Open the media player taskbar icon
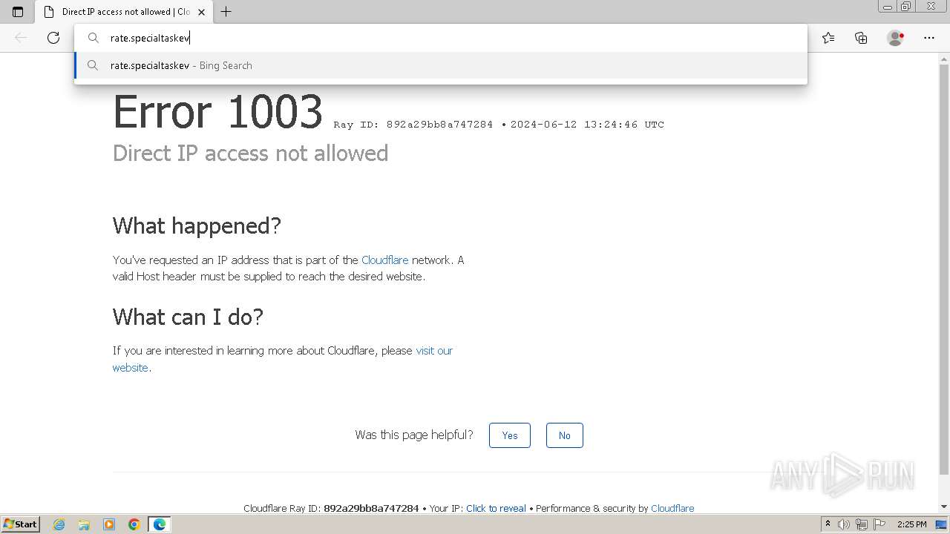The image size is (950, 534). (109, 524)
